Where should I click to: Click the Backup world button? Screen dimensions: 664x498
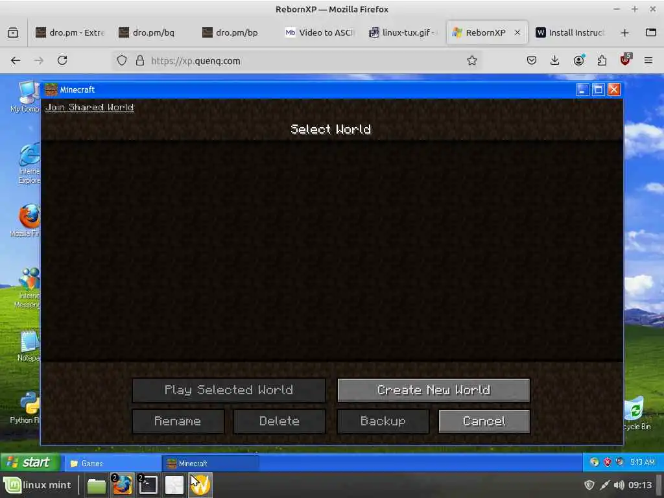pos(383,421)
